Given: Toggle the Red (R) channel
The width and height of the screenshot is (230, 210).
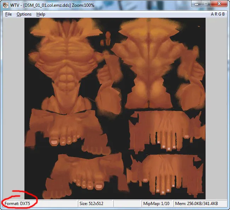Looking at the screenshot, I should click(x=216, y=14).
